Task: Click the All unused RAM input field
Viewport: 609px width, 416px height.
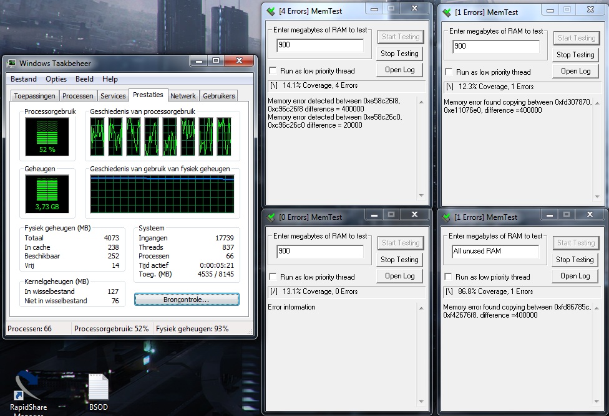Action: 495,251
